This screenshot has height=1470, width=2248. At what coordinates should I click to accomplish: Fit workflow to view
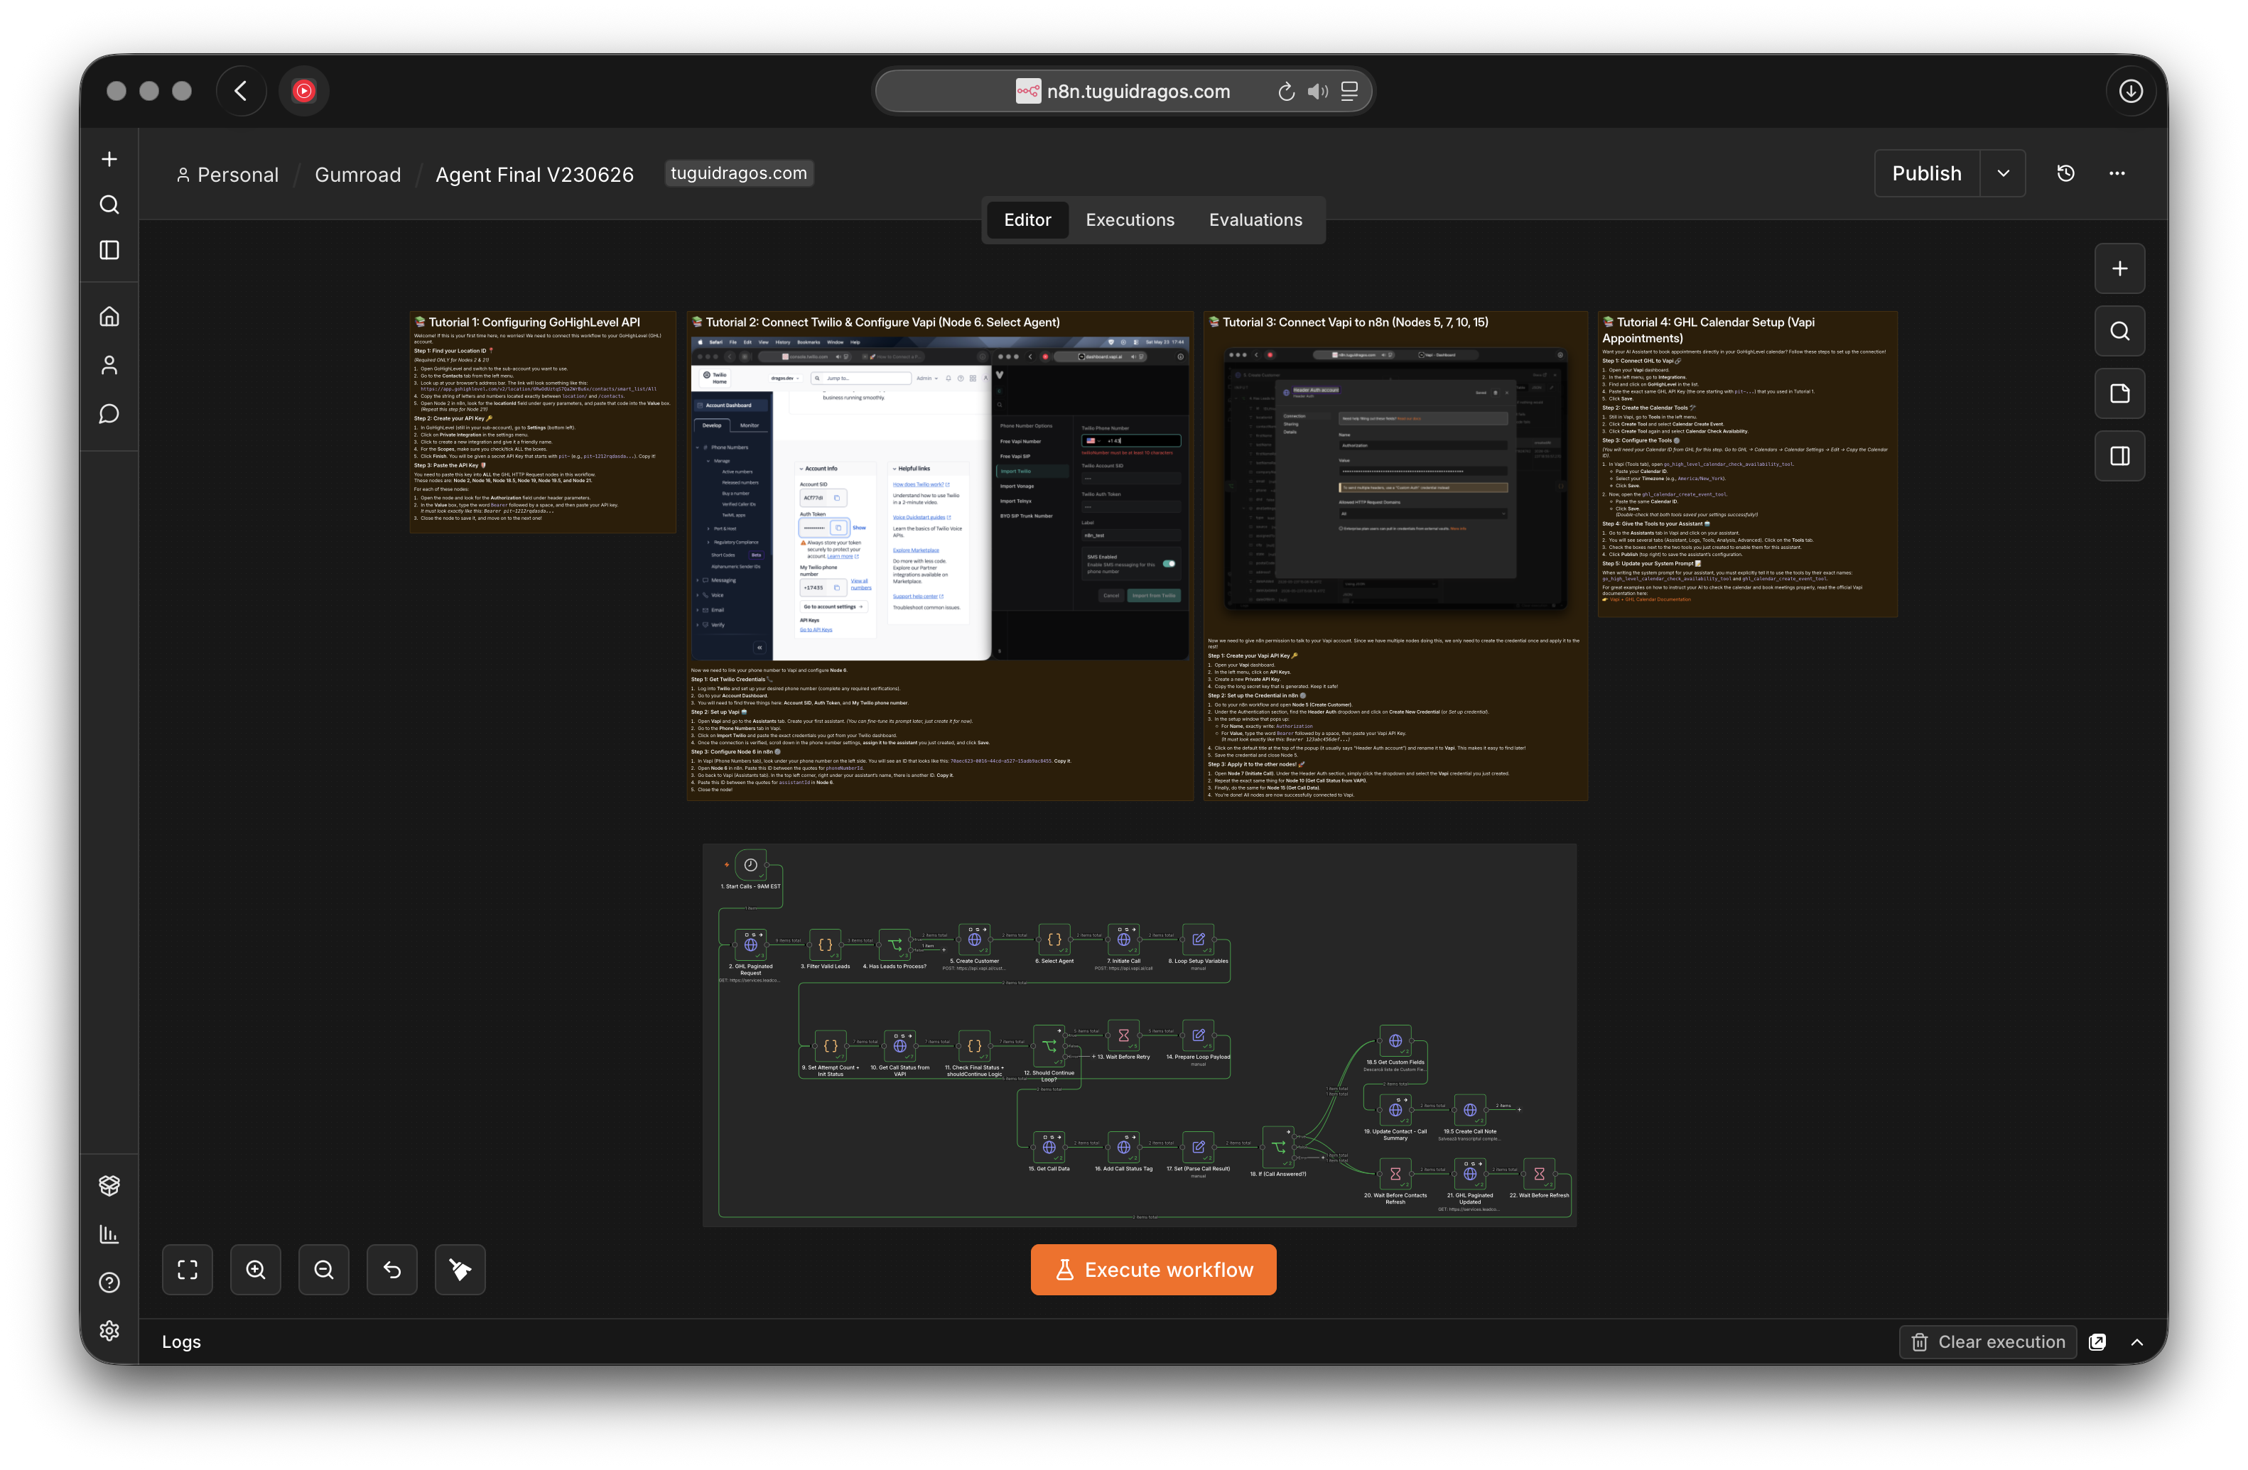(x=187, y=1270)
